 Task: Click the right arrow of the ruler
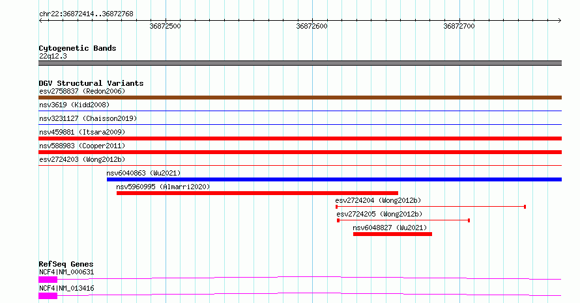click(560, 21)
